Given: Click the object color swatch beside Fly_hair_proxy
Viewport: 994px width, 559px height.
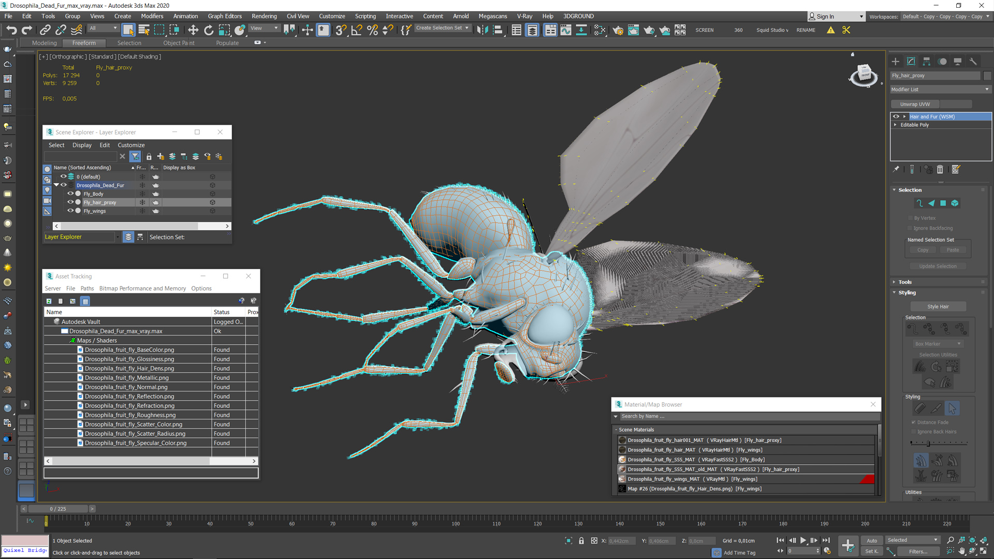Looking at the screenshot, I should click(x=987, y=76).
